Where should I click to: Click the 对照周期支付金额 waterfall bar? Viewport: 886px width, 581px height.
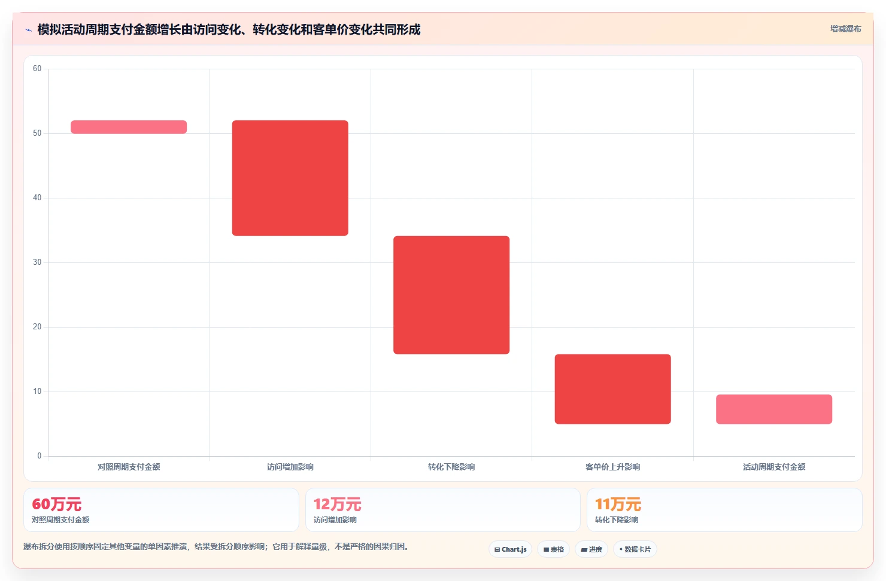129,127
